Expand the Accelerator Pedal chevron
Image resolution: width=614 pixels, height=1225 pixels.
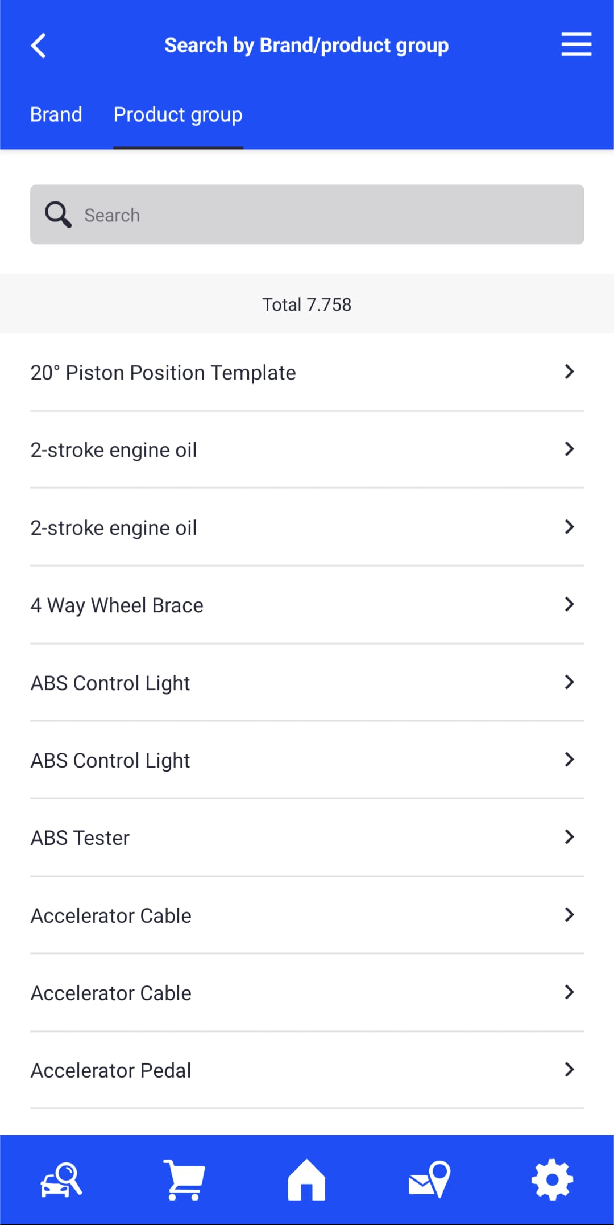(569, 1070)
